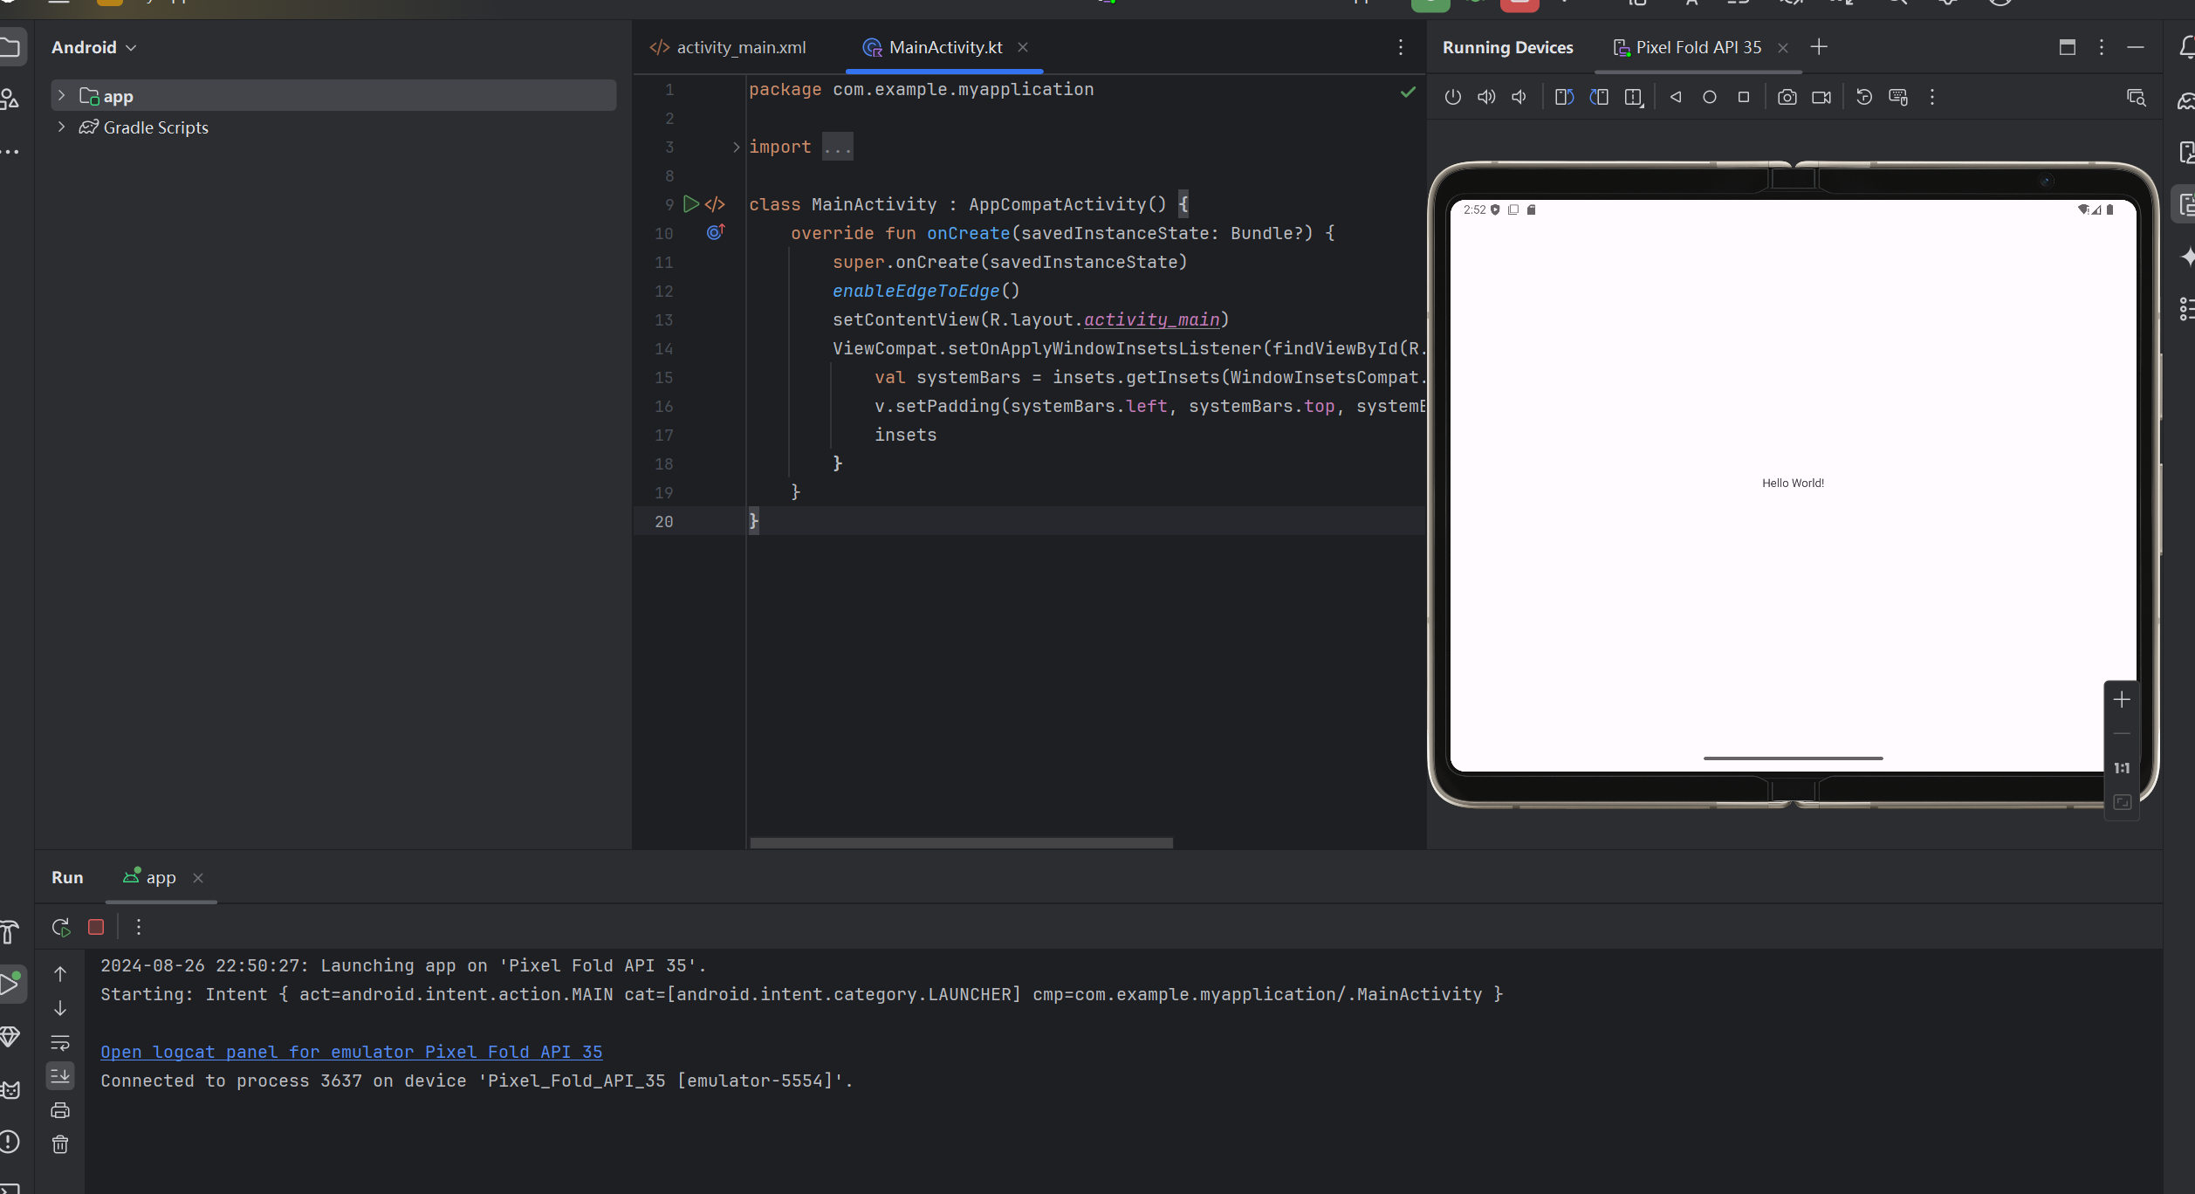This screenshot has height=1194, width=2195.
Task: Close the app run tab
Action: (x=198, y=878)
